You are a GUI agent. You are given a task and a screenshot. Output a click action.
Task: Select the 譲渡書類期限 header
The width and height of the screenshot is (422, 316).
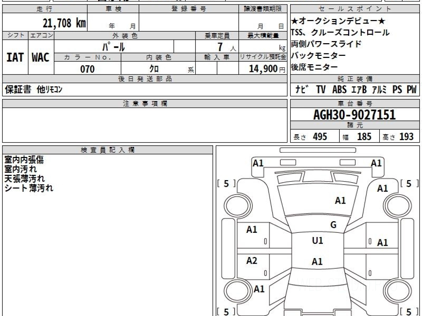(263, 9)
